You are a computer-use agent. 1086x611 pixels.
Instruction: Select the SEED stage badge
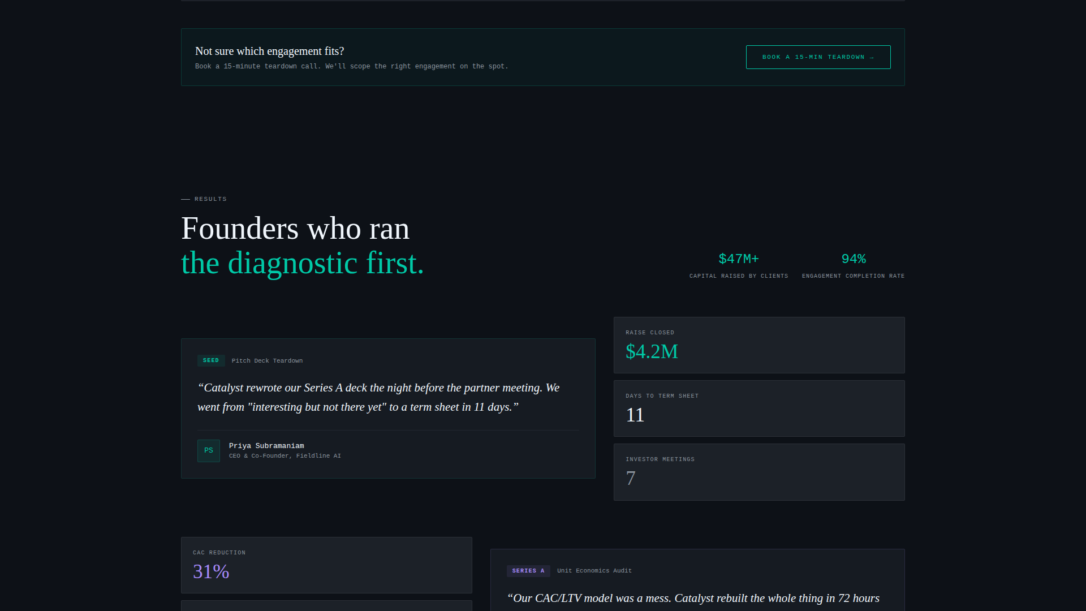(x=211, y=360)
